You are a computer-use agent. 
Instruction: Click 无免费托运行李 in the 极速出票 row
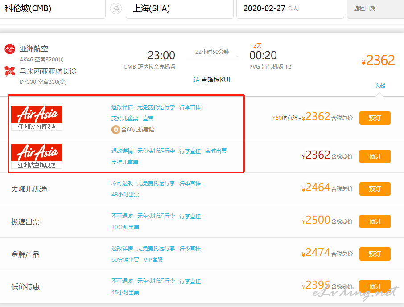tap(156, 216)
